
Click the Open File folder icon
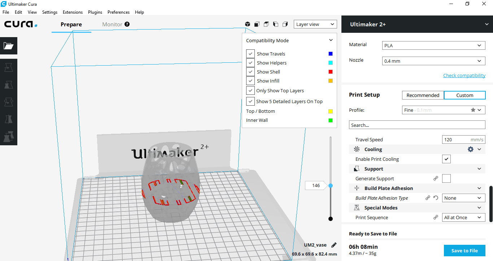pyautogui.click(x=8, y=46)
